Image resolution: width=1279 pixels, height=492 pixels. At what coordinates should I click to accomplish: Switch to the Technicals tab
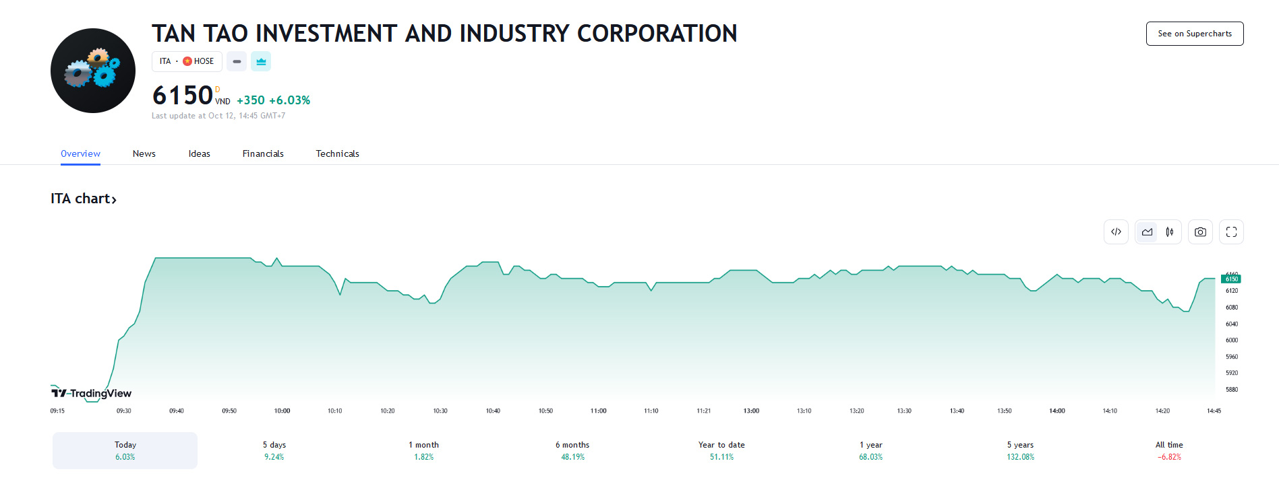coord(337,153)
